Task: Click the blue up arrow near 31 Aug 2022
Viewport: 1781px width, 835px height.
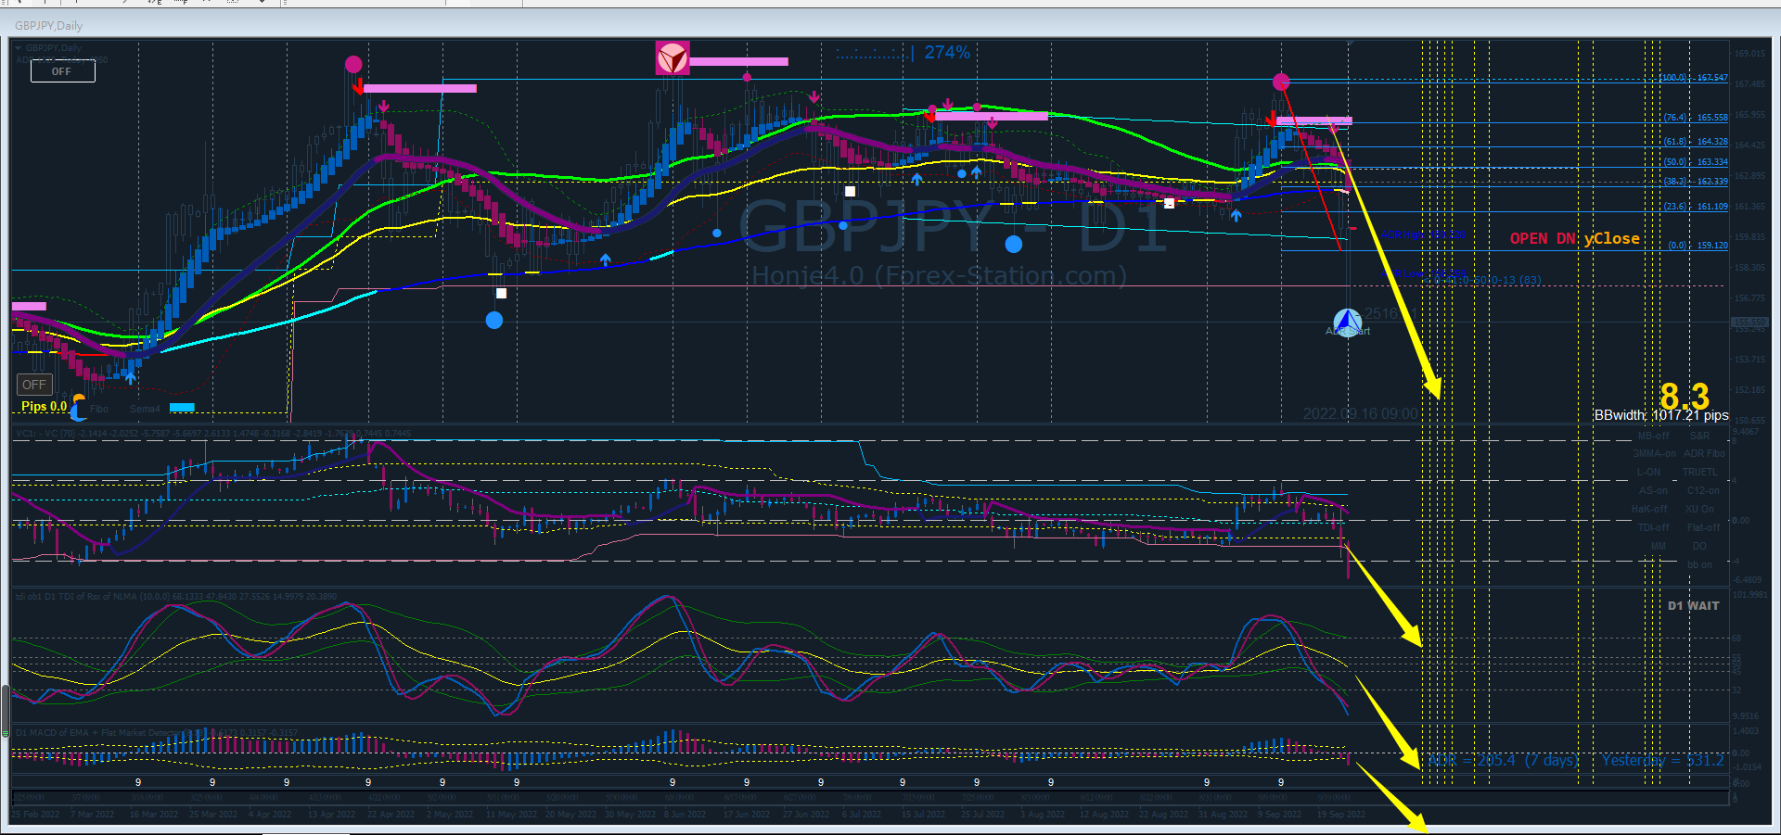Action: 1236,215
